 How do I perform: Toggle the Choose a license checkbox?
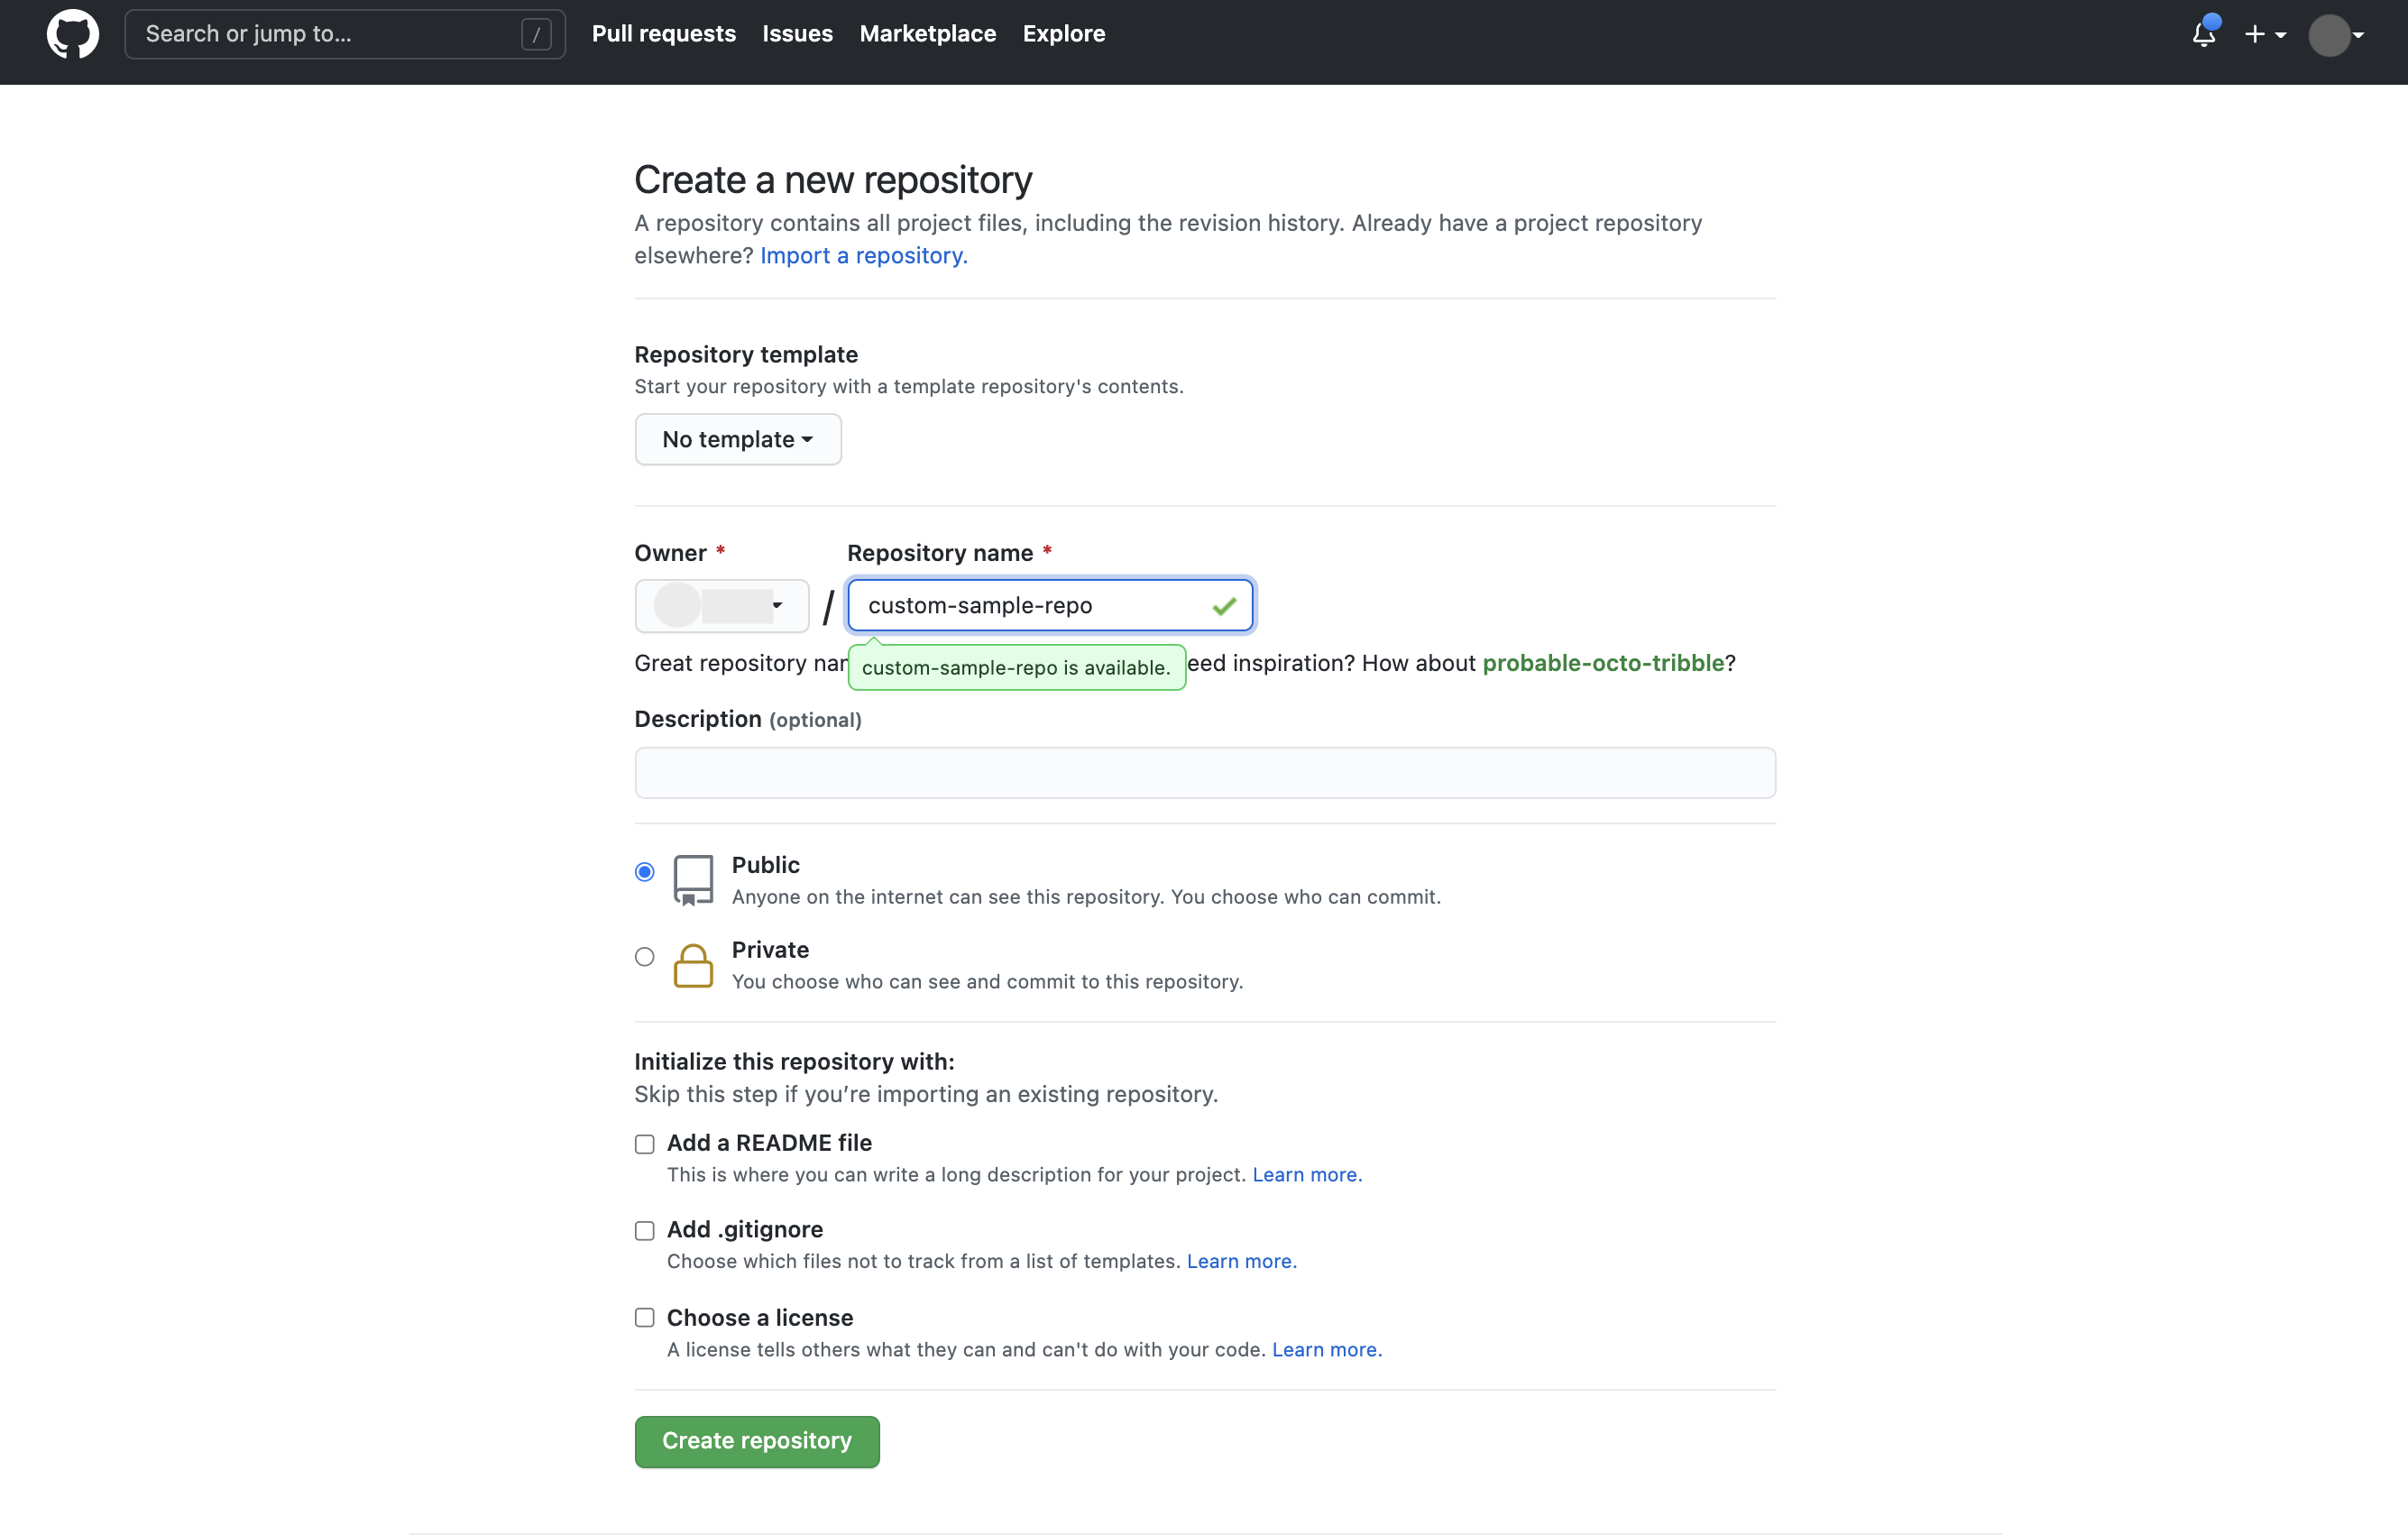[644, 1318]
